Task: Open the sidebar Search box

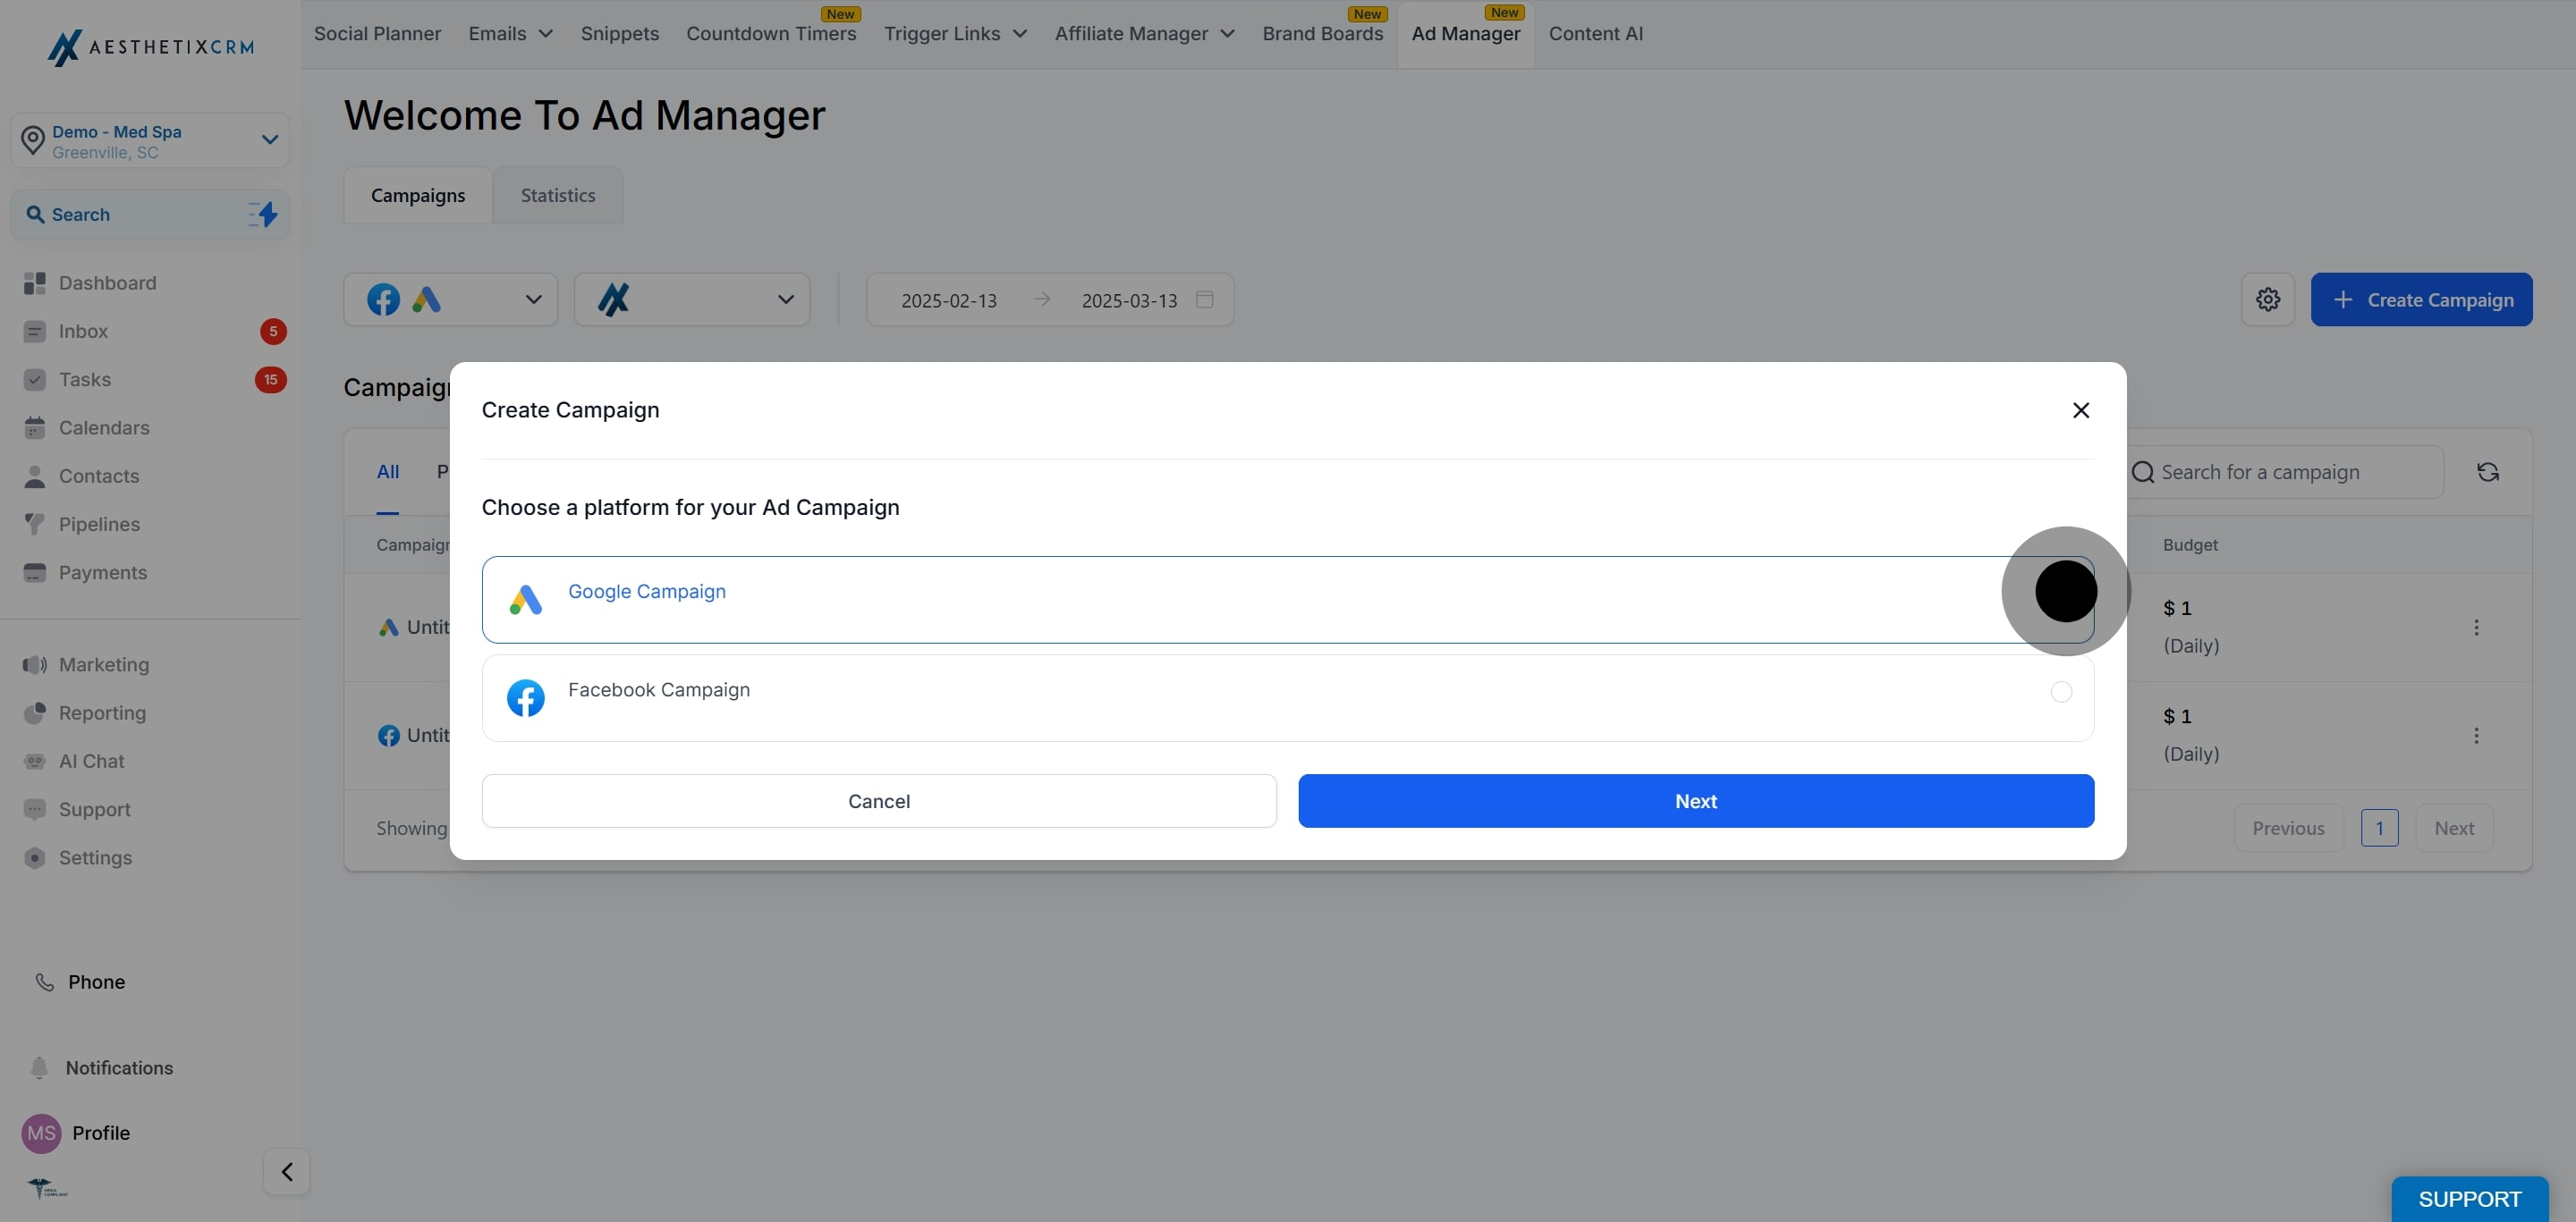Action: [150, 214]
